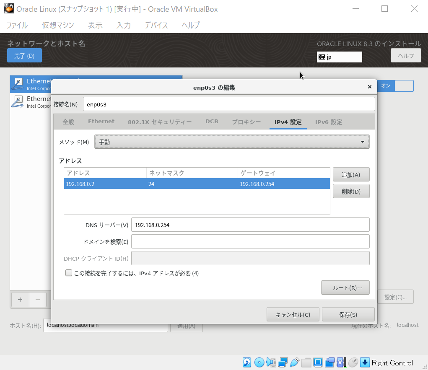
Task: Click the host key arrow icon
Action: pos(365,362)
